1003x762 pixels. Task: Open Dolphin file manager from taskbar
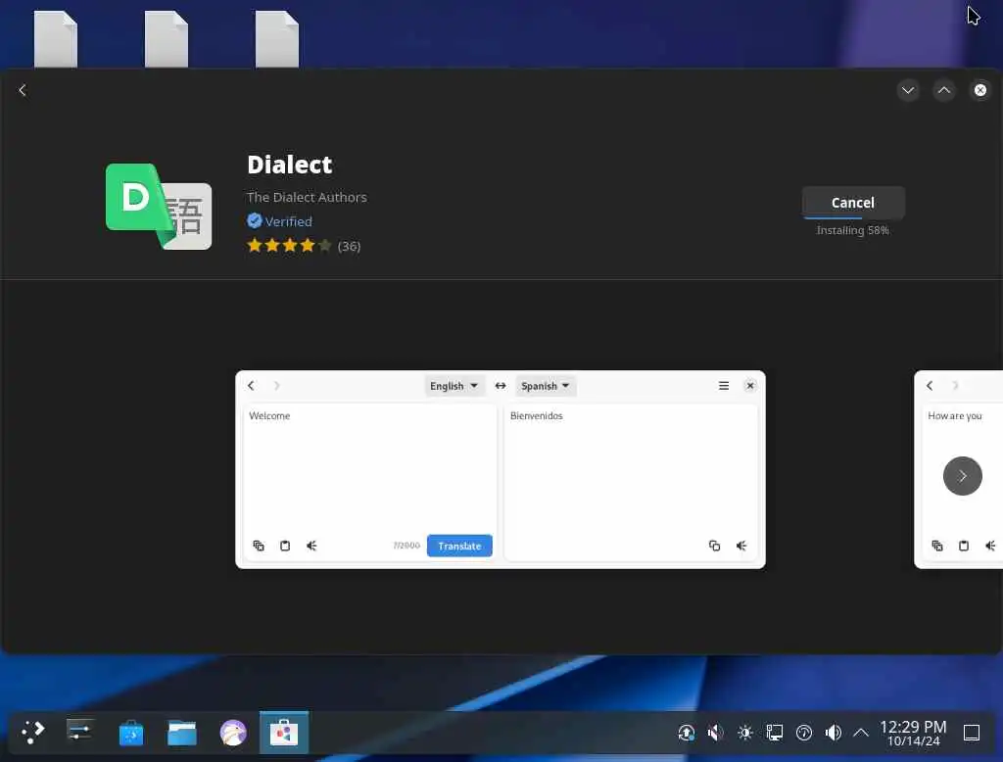[181, 732]
